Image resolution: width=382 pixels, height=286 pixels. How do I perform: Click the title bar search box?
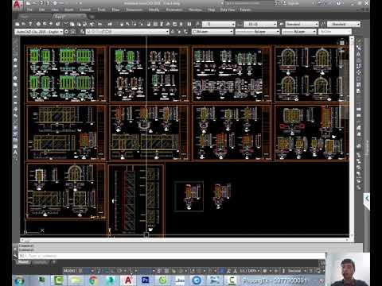click(249, 3)
